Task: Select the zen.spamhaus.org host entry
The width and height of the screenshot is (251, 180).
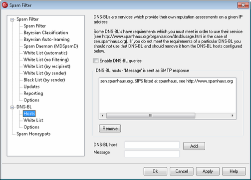Action: coord(167,81)
